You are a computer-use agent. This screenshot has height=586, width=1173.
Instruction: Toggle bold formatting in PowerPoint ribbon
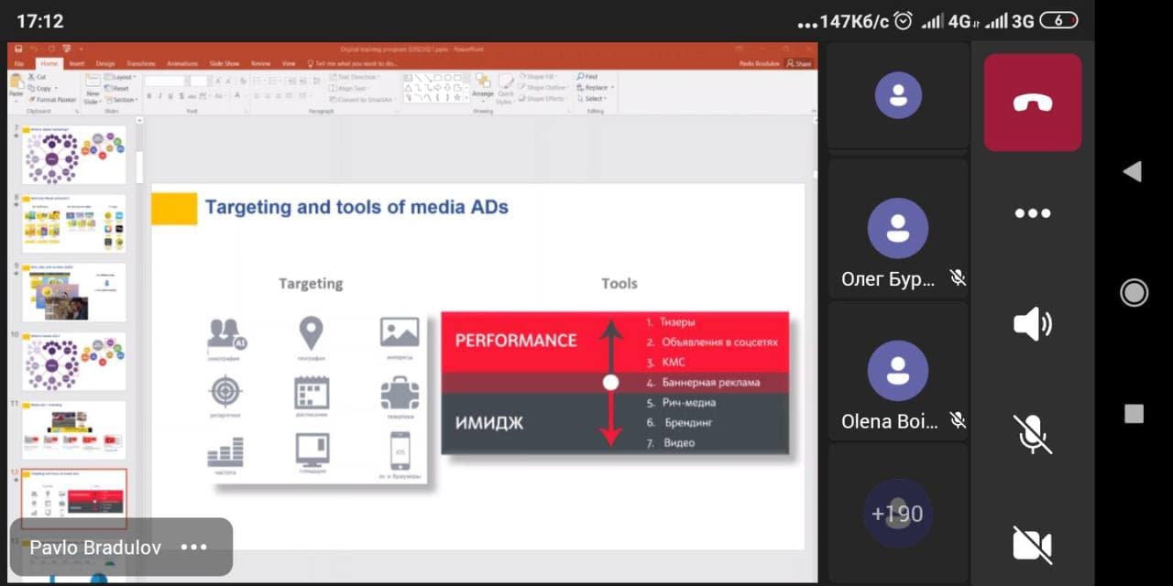148,96
